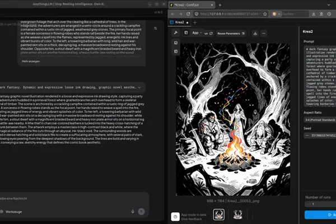The width and height of the screenshot is (336, 224).
Task: Click the Give feedback link
Action: (192, 219)
